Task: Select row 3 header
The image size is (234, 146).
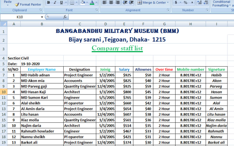Action: [3, 49]
